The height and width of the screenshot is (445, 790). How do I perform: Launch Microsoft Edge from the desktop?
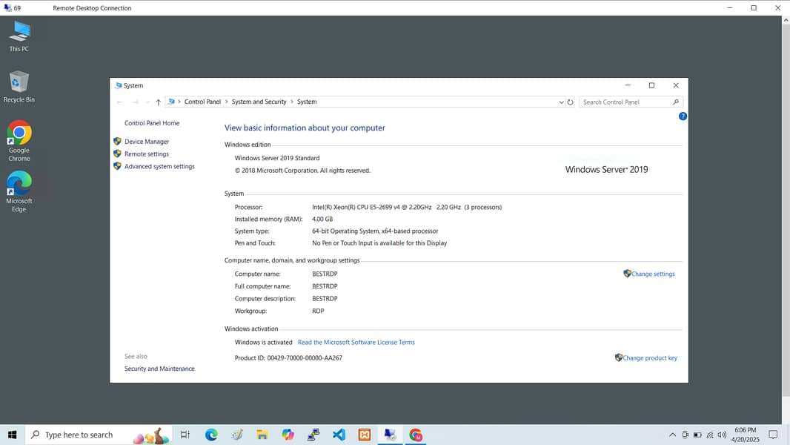coord(19,191)
